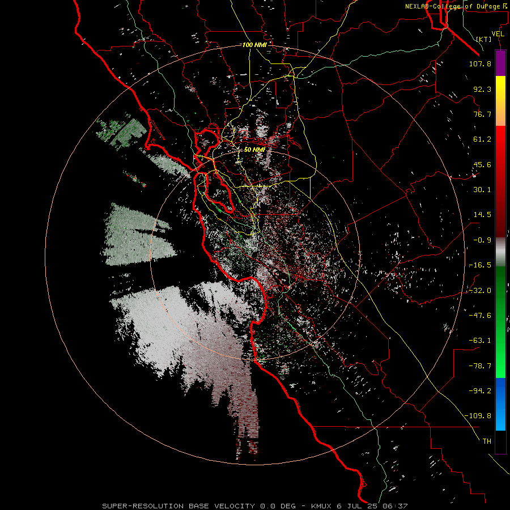Click the [KT] units label
The width and height of the screenshot is (510, 510).
pyautogui.click(x=484, y=39)
